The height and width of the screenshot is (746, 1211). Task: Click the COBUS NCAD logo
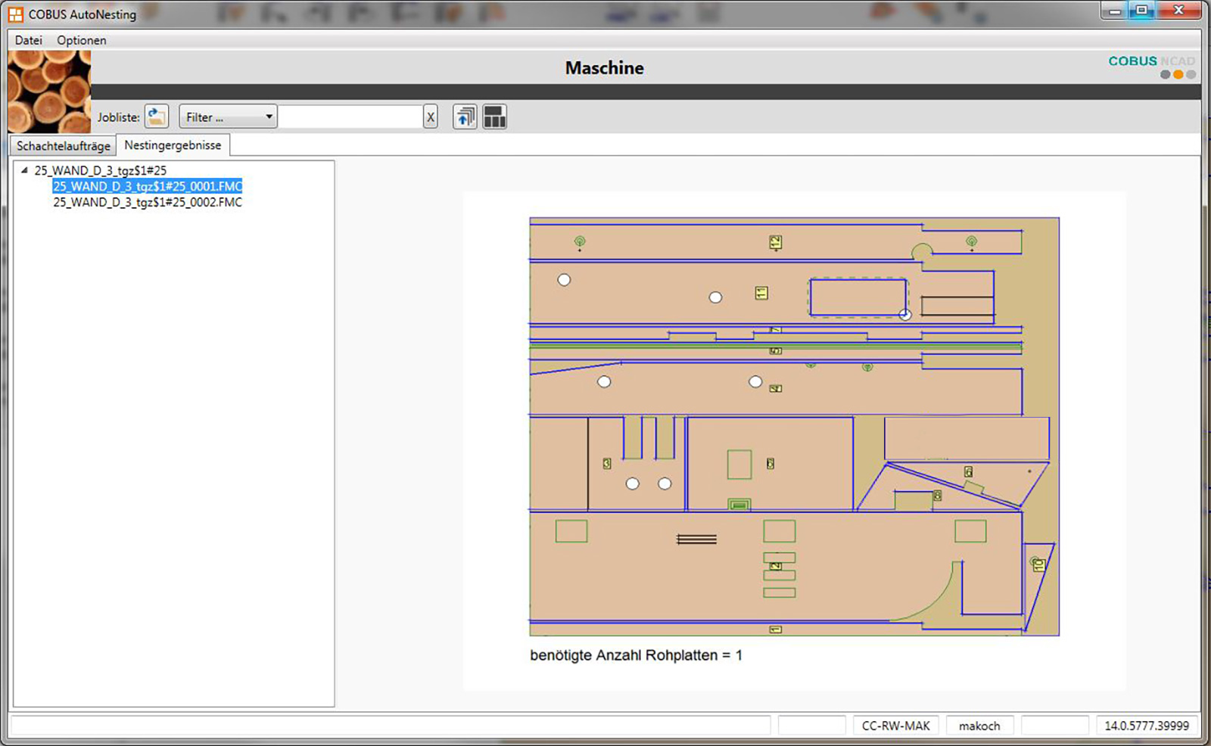[x=1151, y=65]
